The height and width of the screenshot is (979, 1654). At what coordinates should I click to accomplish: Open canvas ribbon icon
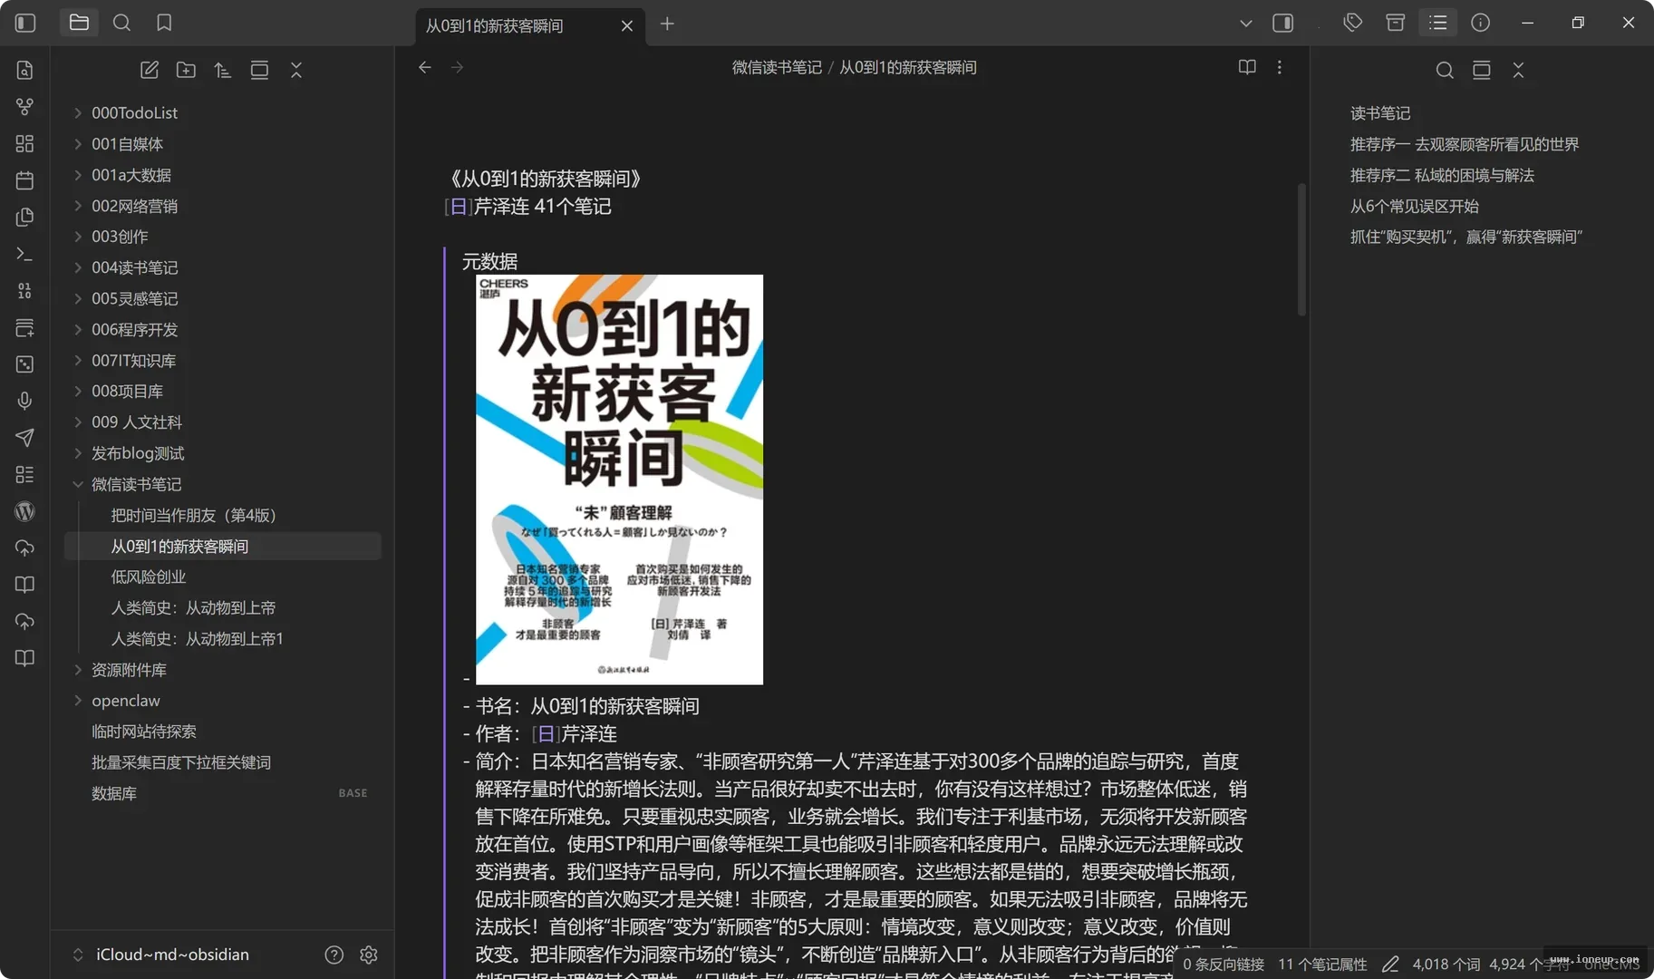[x=24, y=143]
